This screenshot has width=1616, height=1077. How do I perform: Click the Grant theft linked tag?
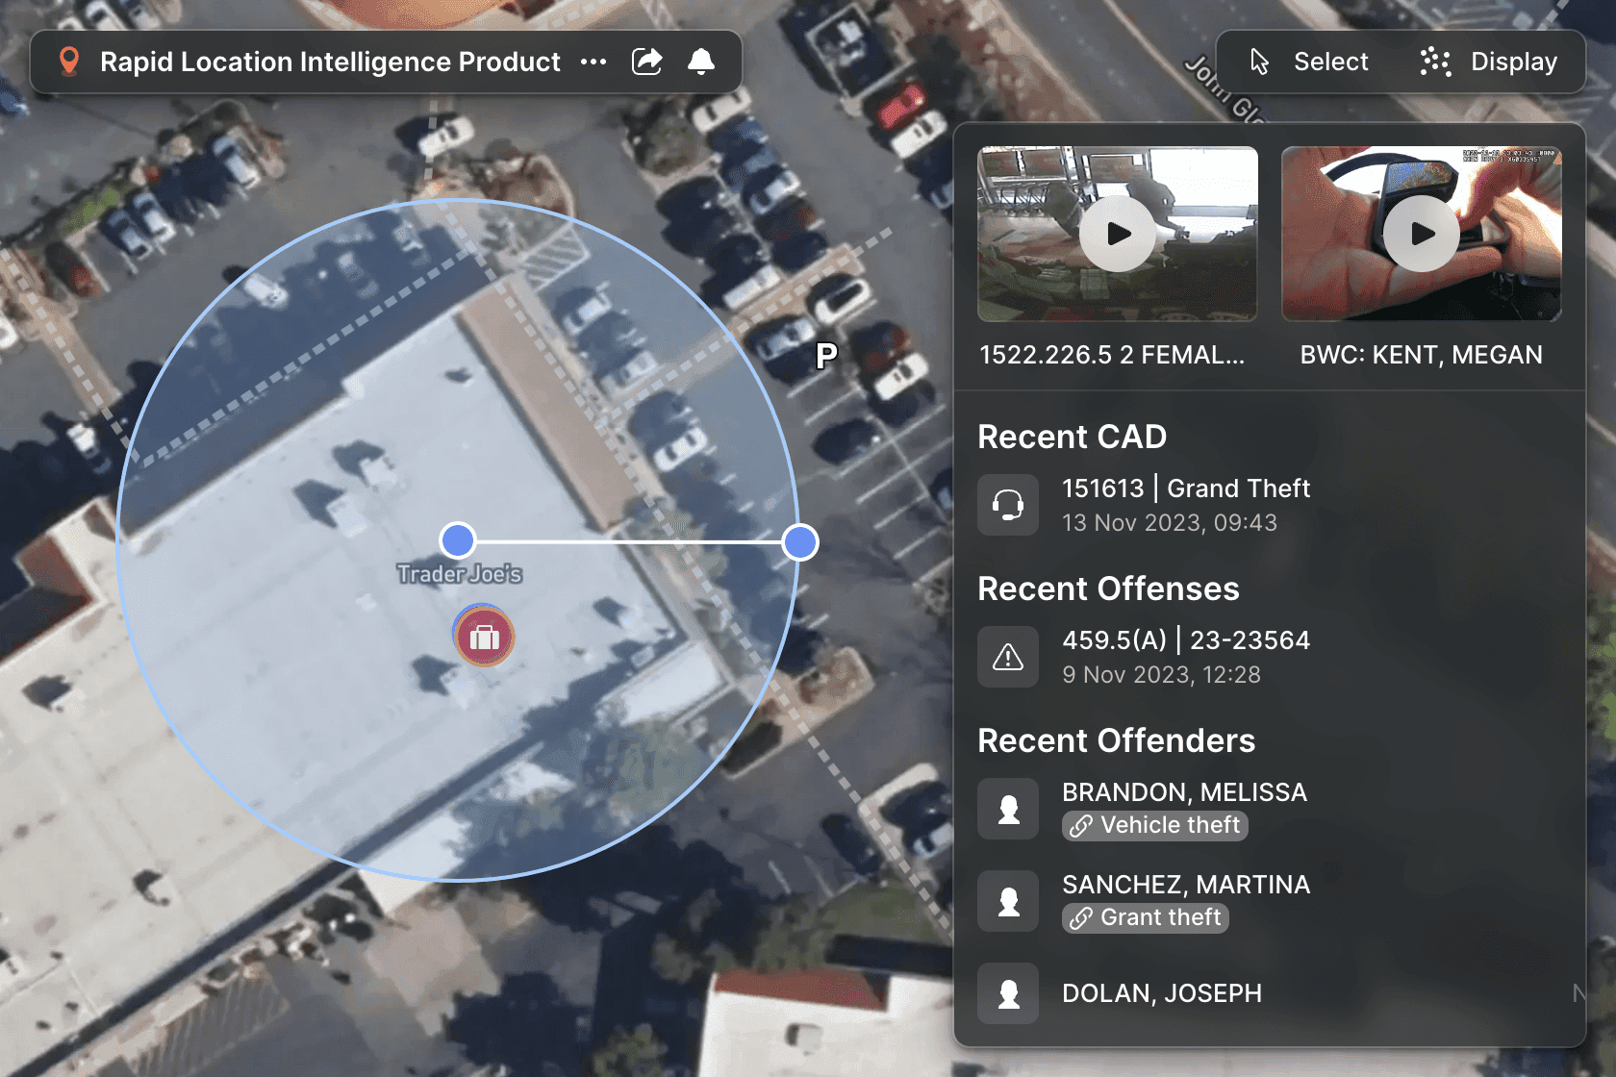point(1146,918)
